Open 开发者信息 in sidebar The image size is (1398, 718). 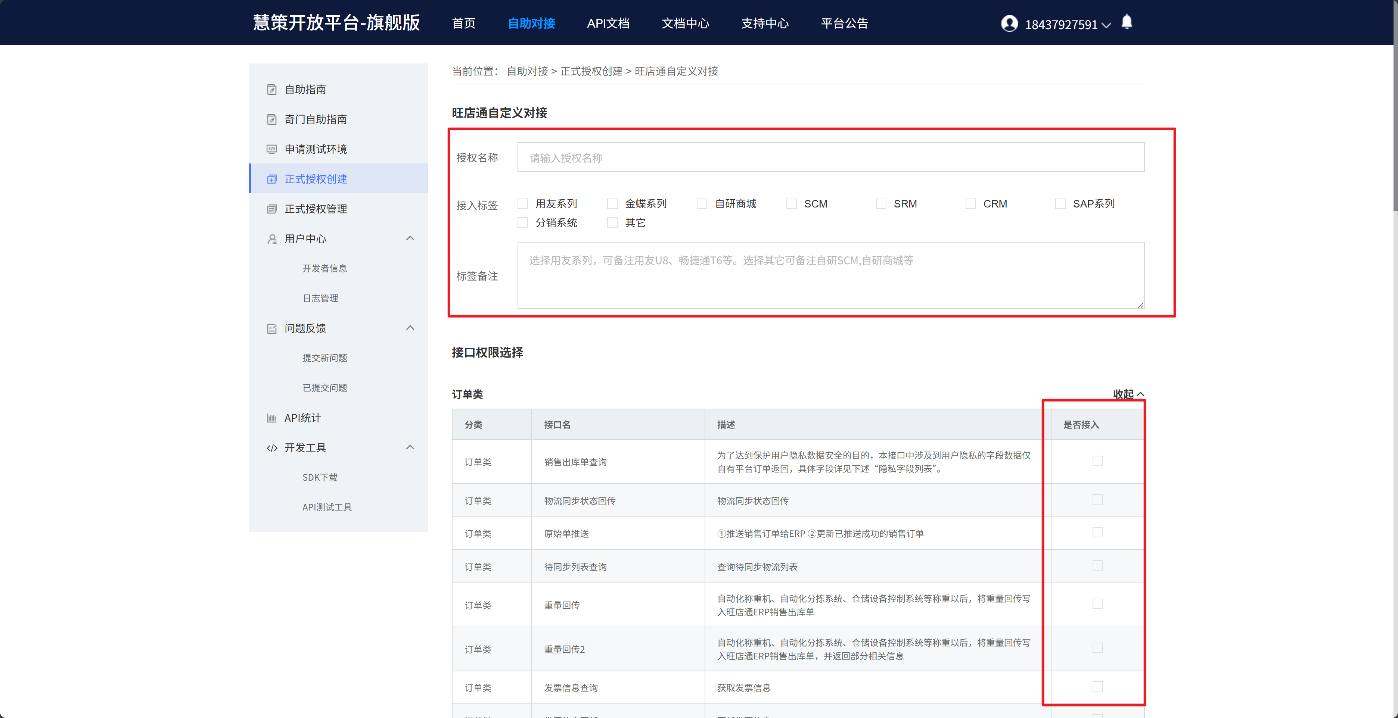[x=324, y=268]
